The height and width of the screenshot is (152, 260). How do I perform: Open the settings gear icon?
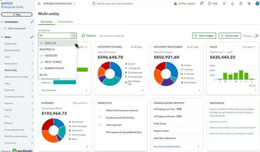(249, 3)
